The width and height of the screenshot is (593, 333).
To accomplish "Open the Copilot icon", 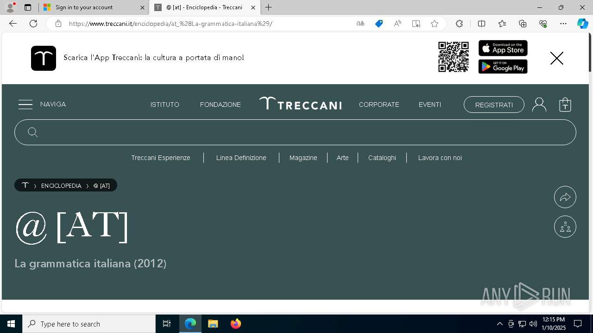I will 582,24.
